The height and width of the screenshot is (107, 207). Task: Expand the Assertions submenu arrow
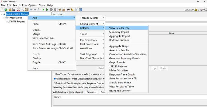(x=103, y=48)
